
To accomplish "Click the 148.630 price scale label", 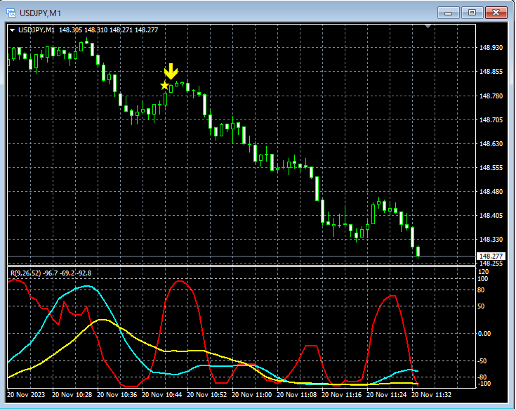I will 491,143.
